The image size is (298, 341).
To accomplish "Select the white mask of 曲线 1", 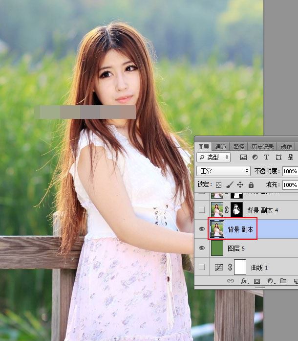I will tap(240, 267).
